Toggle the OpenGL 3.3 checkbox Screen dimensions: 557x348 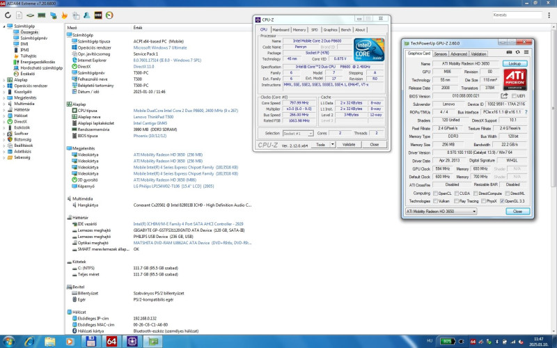(502, 201)
